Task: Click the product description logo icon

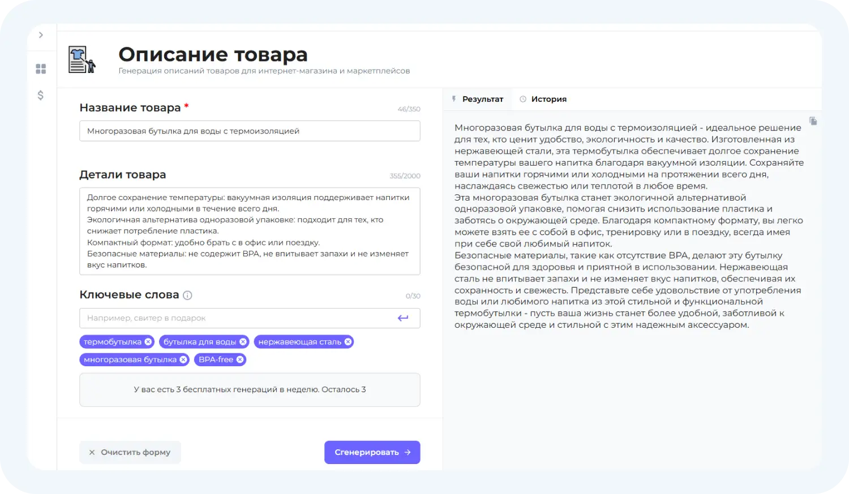Action: 82,60
